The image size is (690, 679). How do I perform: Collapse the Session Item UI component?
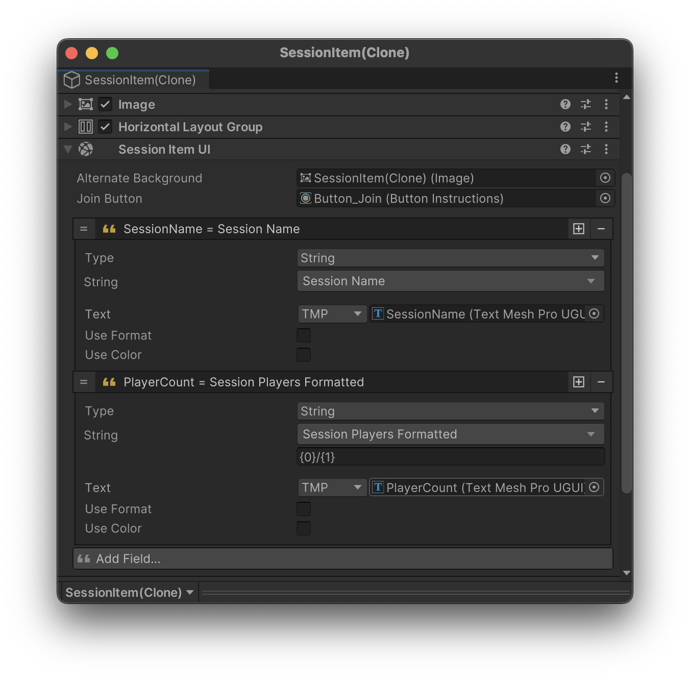(68, 149)
